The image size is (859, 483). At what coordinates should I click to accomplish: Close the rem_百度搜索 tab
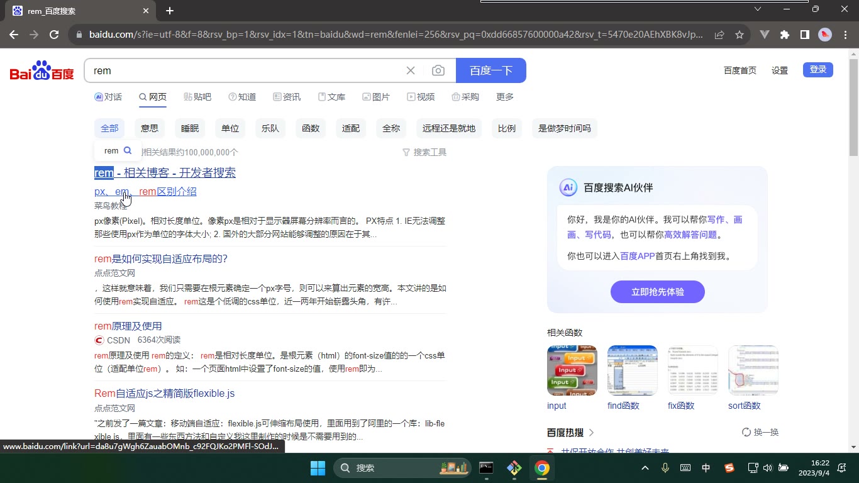tap(146, 11)
